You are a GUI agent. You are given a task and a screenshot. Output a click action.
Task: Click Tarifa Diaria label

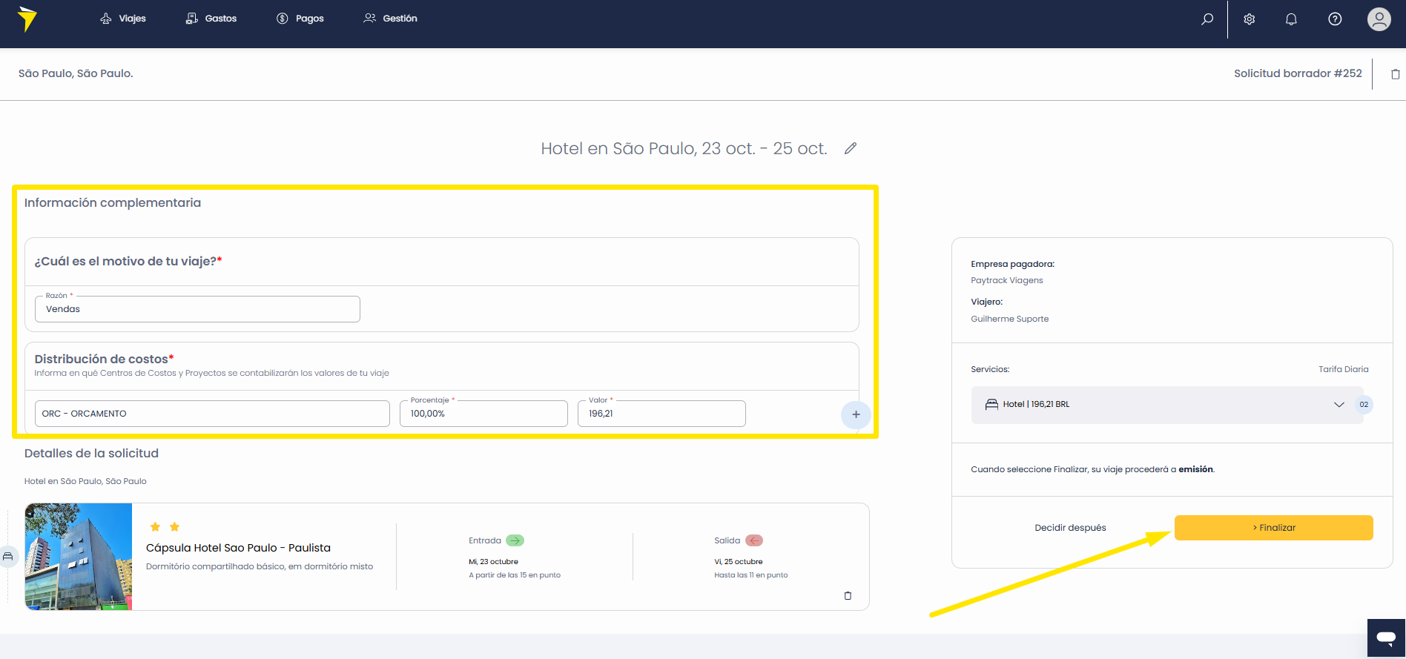click(x=1344, y=369)
